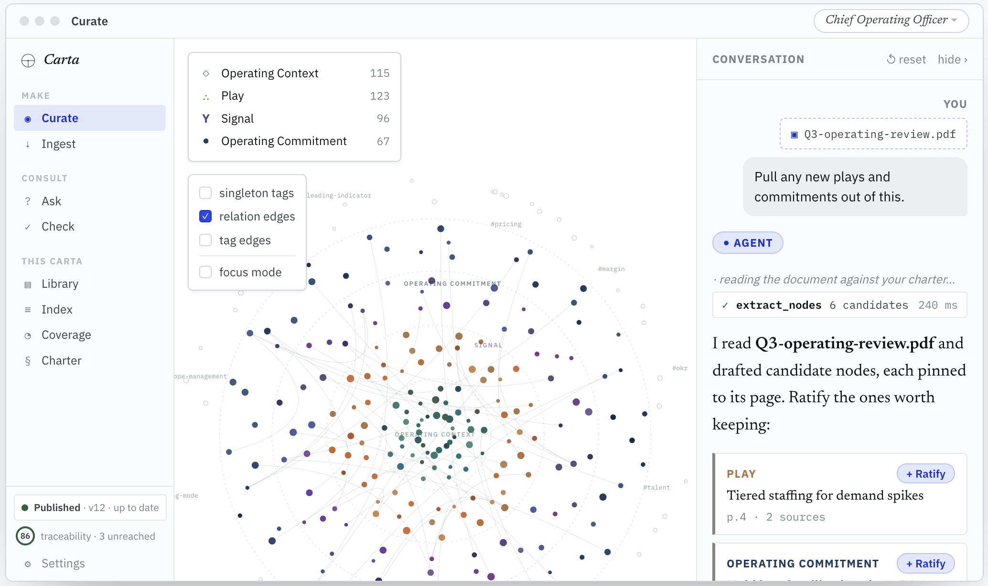Viewport: 988px width, 586px height.
Task: Filter by Operating Context legend row
Action: pyautogui.click(x=294, y=73)
